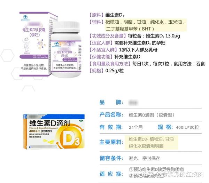Click the large orange D3 logo
The width and height of the screenshot is (209, 183).
71,139
